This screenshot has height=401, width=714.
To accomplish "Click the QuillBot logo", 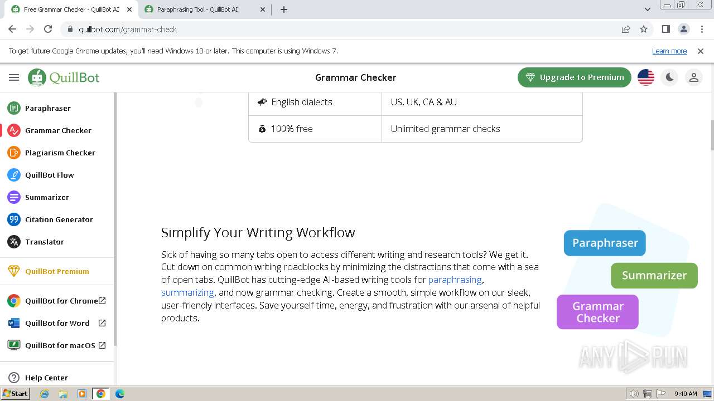I will pos(64,77).
